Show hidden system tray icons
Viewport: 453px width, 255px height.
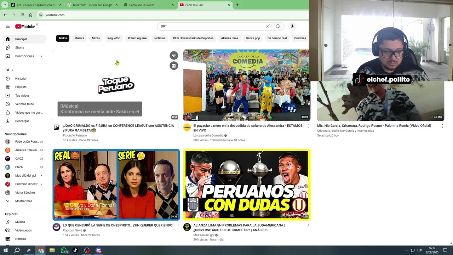click(x=407, y=250)
